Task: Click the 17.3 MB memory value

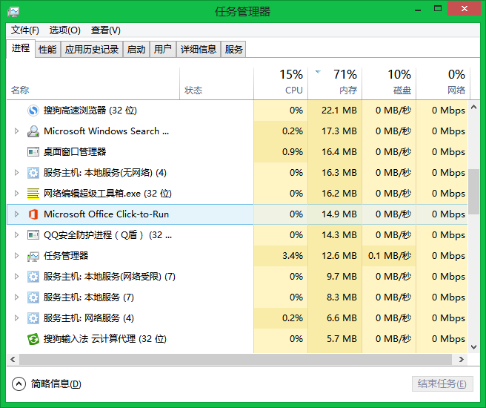Action: point(339,131)
